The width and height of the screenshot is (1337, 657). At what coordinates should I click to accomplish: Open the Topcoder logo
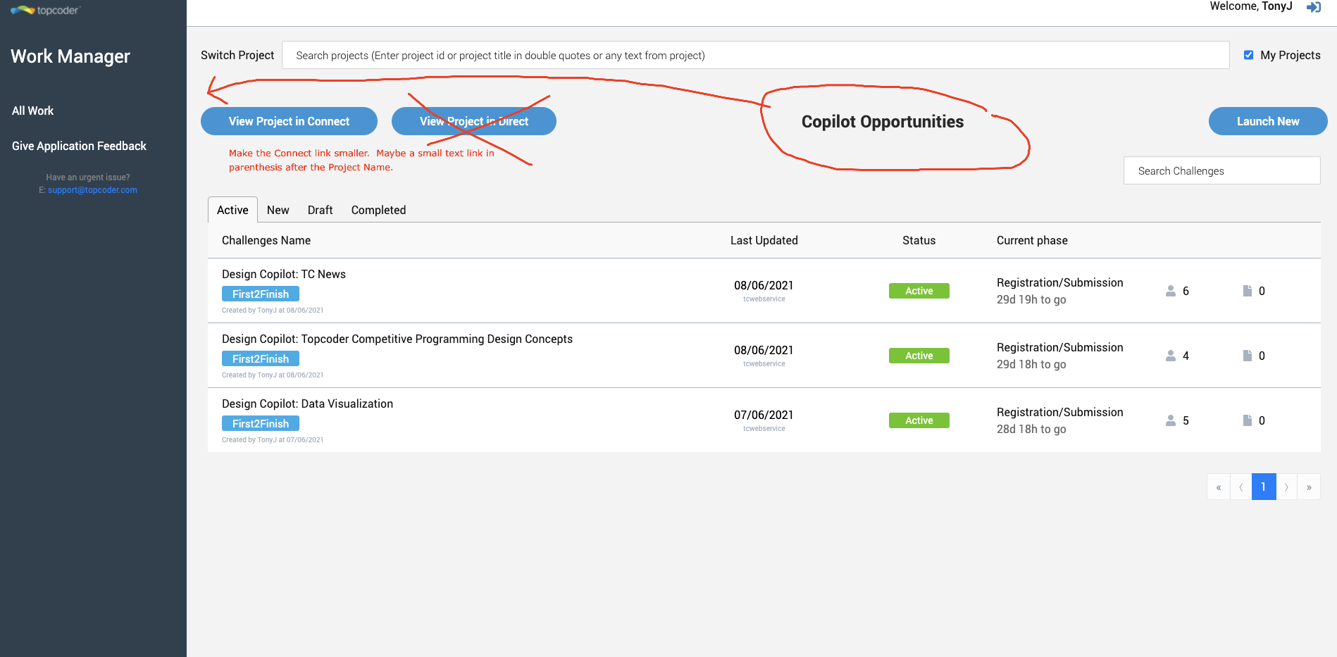pos(45,10)
